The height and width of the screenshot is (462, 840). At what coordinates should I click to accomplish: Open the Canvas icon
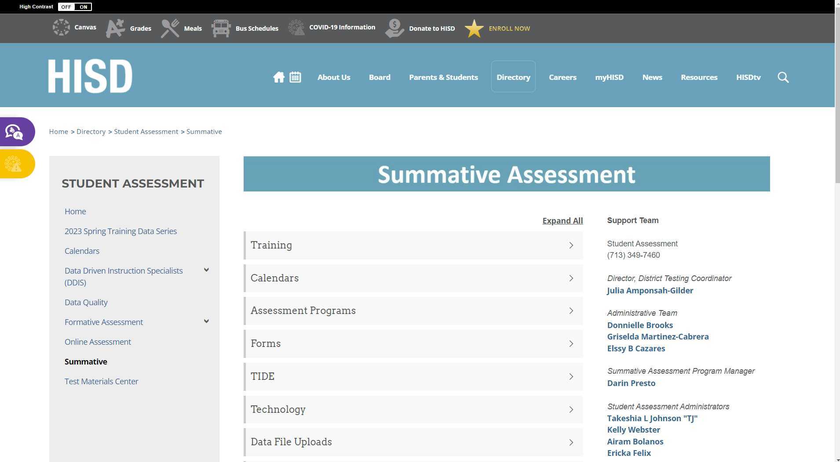coord(61,27)
